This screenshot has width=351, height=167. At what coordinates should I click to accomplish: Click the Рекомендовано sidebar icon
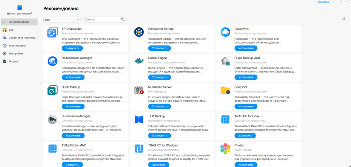coord(4,22)
